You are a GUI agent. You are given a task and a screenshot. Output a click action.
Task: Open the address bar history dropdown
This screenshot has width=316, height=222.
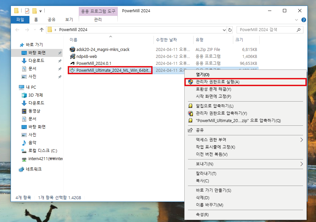(x=224, y=30)
